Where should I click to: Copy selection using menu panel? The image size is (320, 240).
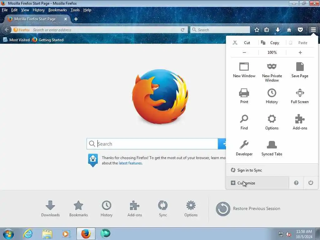(272, 42)
